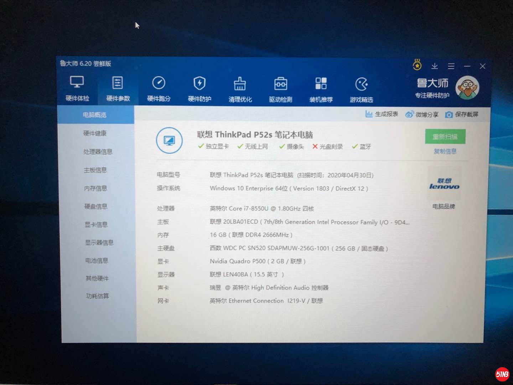This screenshot has height=385, width=513.
Task: Click the download arrow icon near titlebar
Action: point(435,66)
